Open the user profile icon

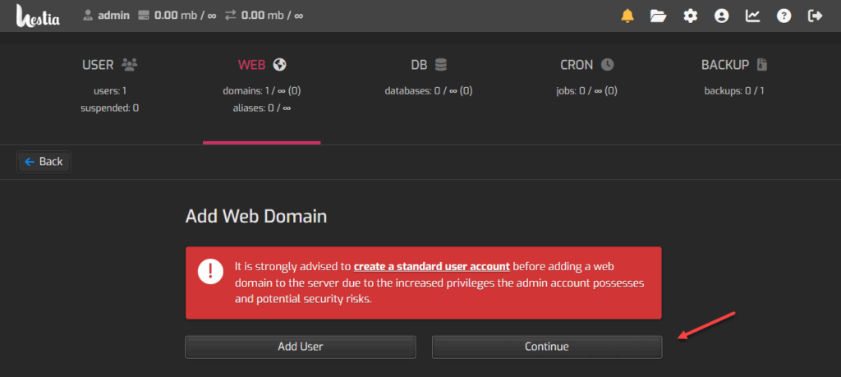[x=721, y=16]
